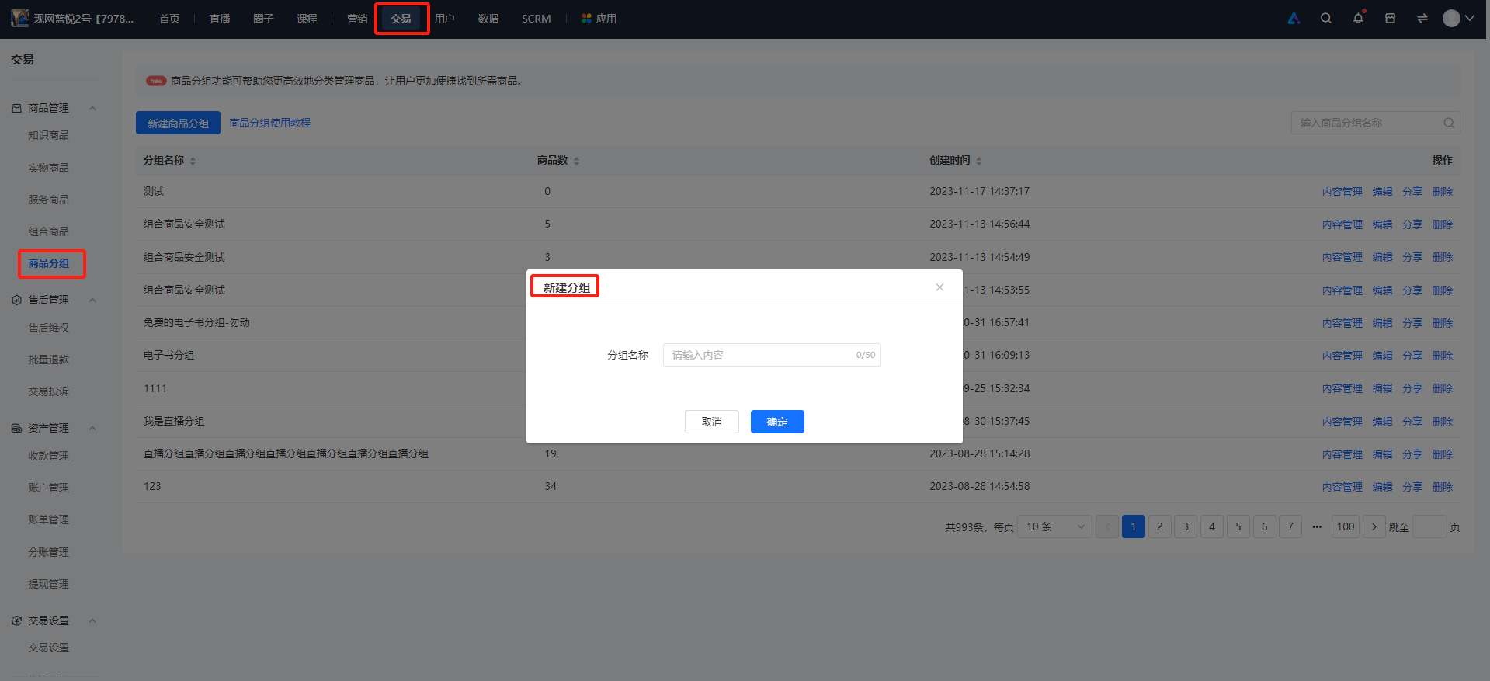This screenshot has width=1490, height=681.
Task: Open the 营销 top nav tab
Action: [x=357, y=19]
